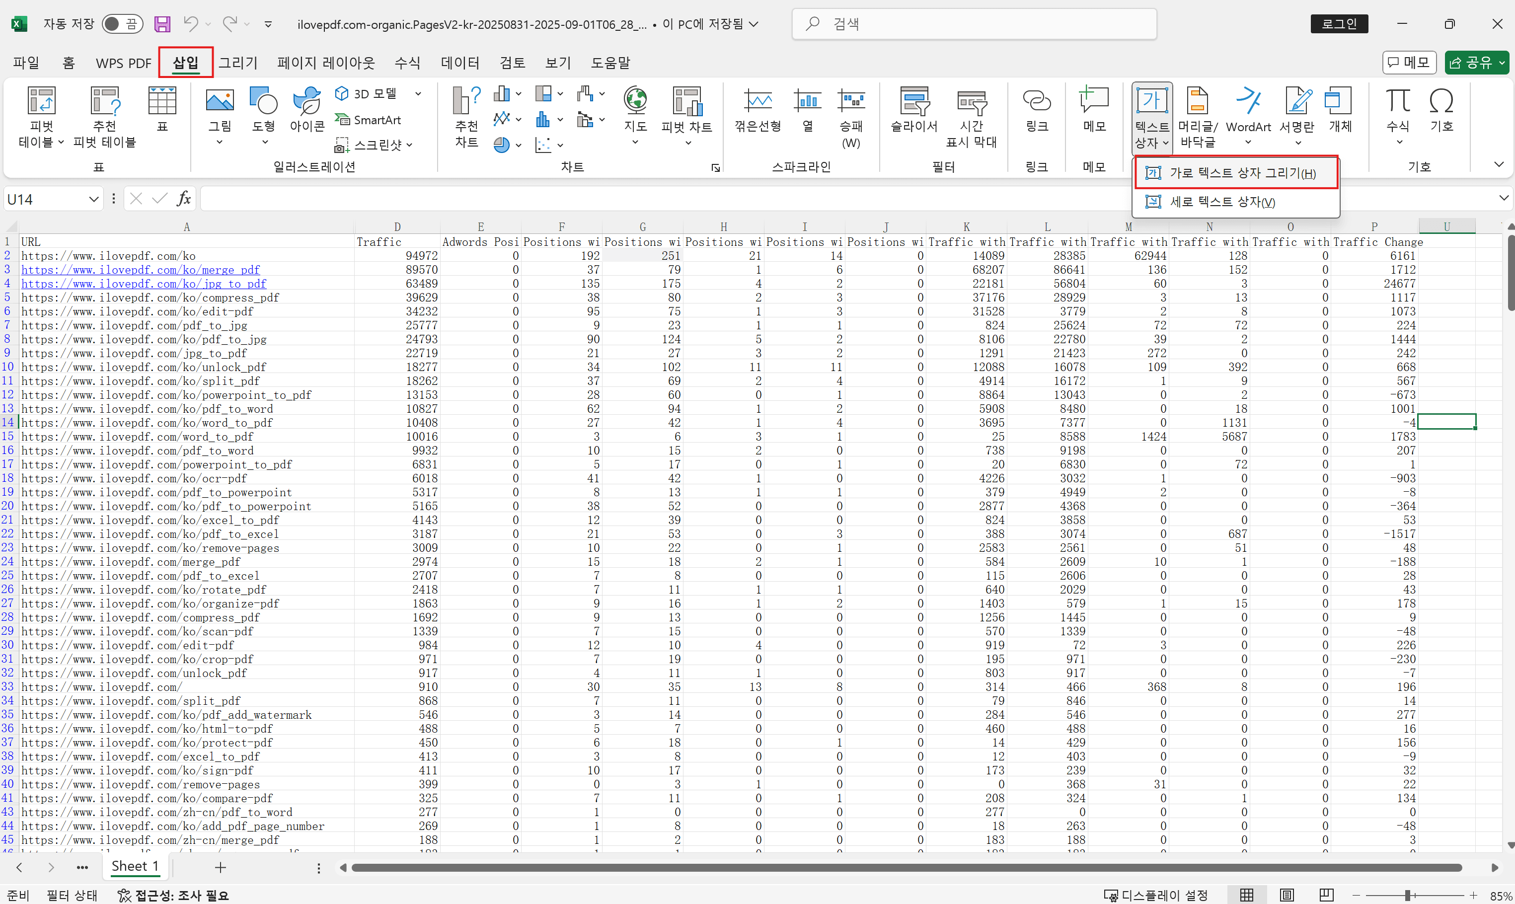The width and height of the screenshot is (1515, 904).
Task: Open Header & Footer (머리글/바닥글)
Action: point(1198,117)
